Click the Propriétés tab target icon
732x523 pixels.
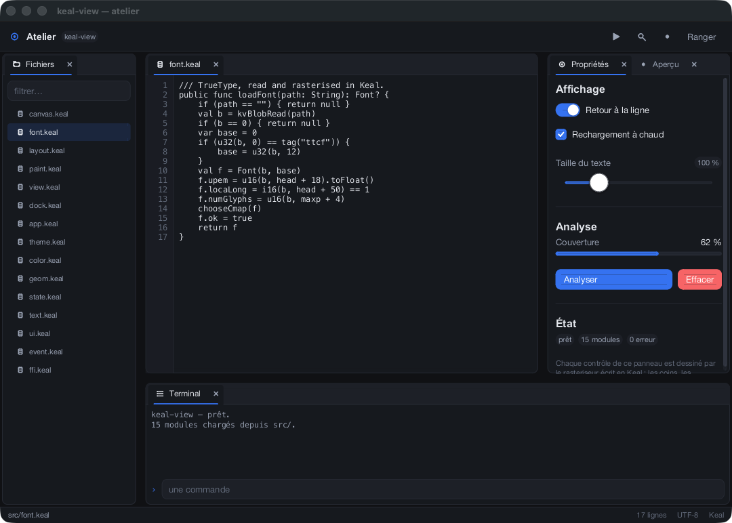[x=562, y=64]
